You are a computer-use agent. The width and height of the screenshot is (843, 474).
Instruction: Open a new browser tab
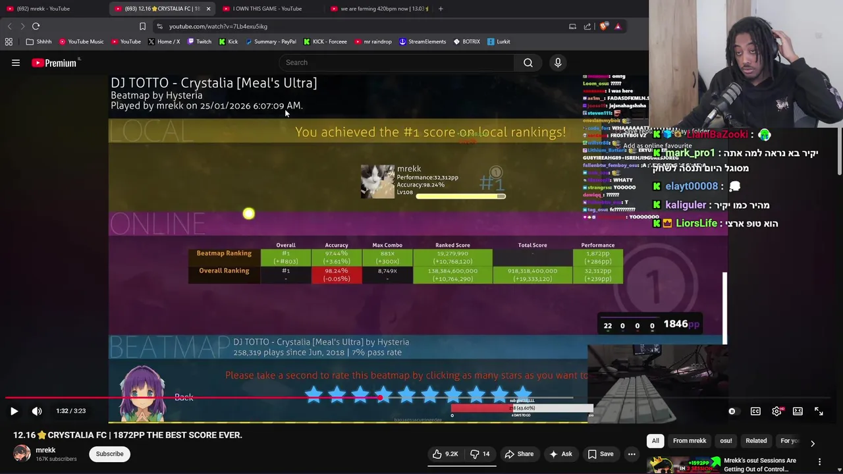441,9
